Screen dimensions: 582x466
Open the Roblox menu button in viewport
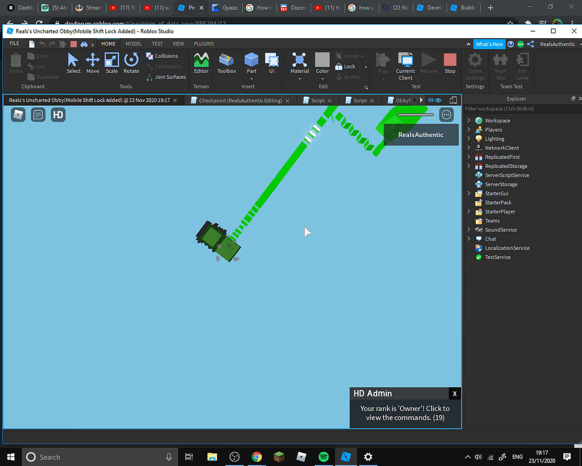(x=18, y=115)
